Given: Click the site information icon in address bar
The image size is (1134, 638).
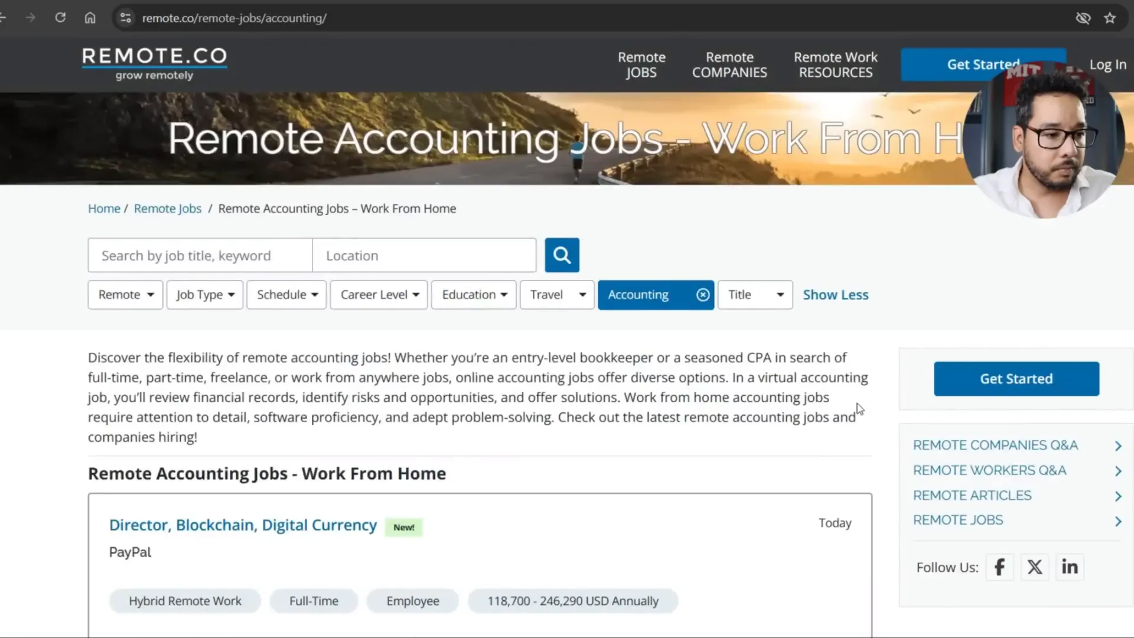Looking at the screenshot, I should tap(125, 18).
